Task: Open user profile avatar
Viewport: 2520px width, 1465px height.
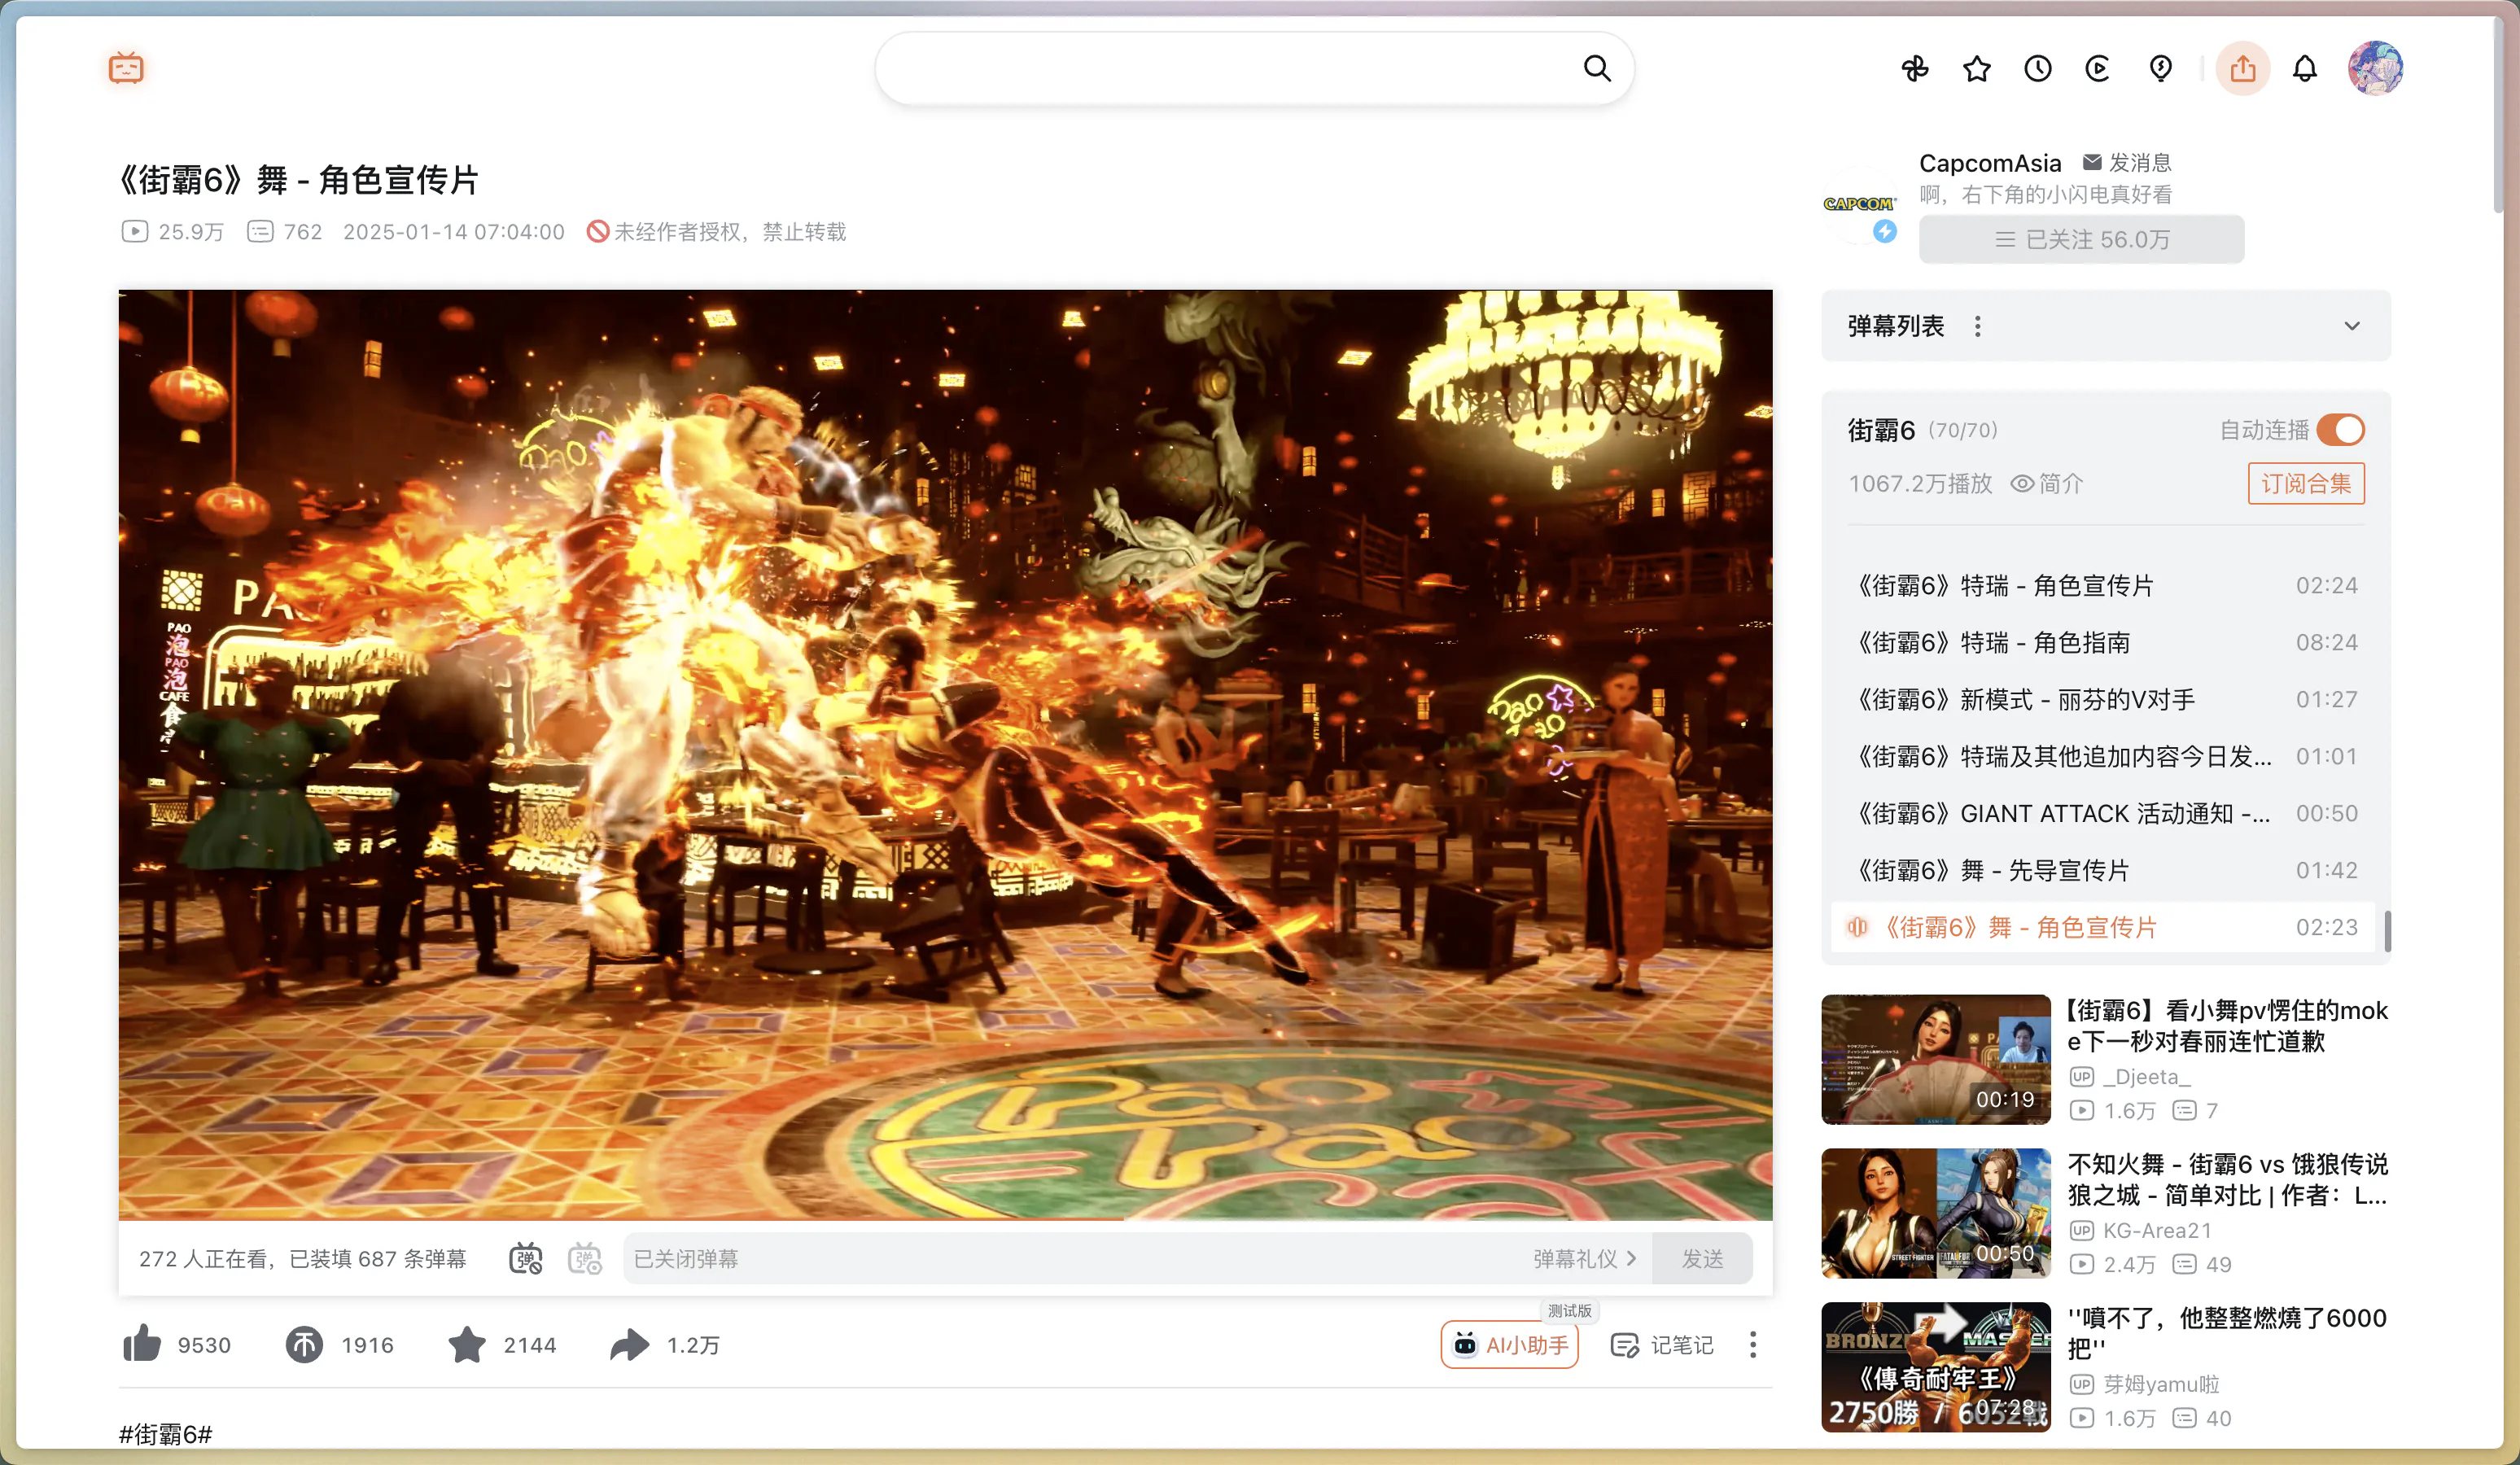Action: click(2375, 68)
